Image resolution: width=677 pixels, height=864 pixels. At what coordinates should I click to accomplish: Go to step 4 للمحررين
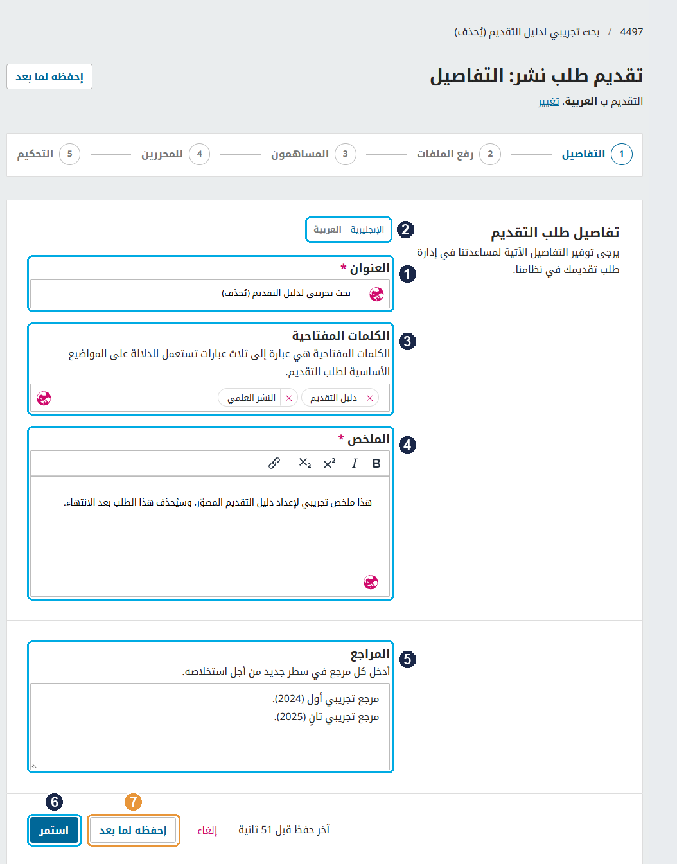point(175,154)
